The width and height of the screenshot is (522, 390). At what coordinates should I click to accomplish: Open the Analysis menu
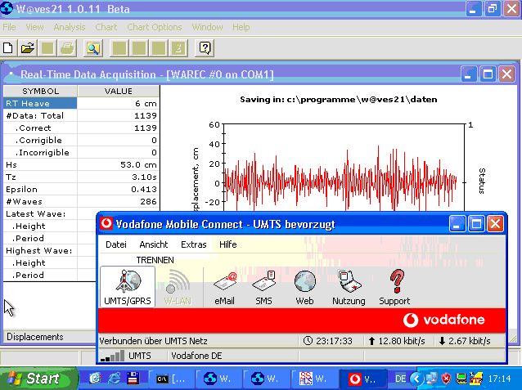(70, 27)
